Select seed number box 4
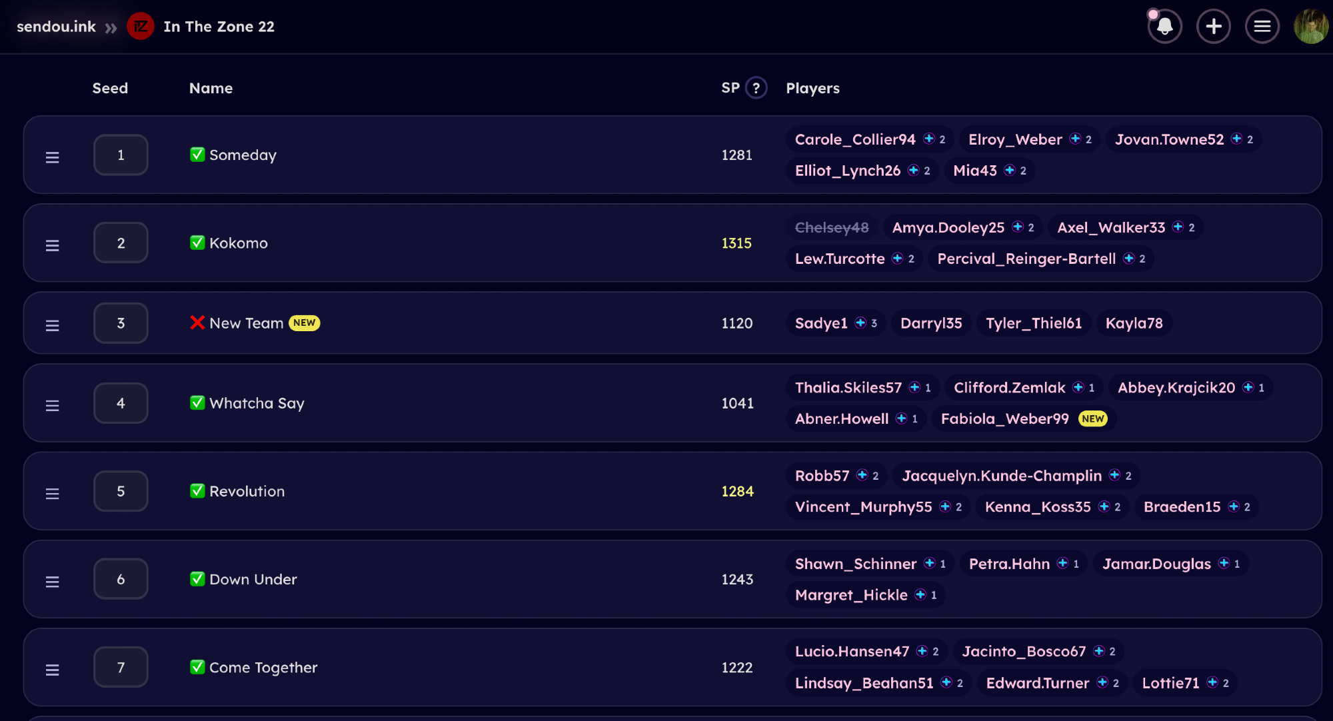The height and width of the screenshot is (721, 1333). coord(121,403)
